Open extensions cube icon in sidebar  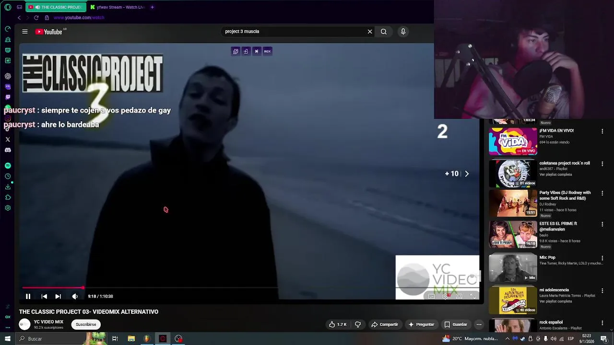[x=8, y=197]
